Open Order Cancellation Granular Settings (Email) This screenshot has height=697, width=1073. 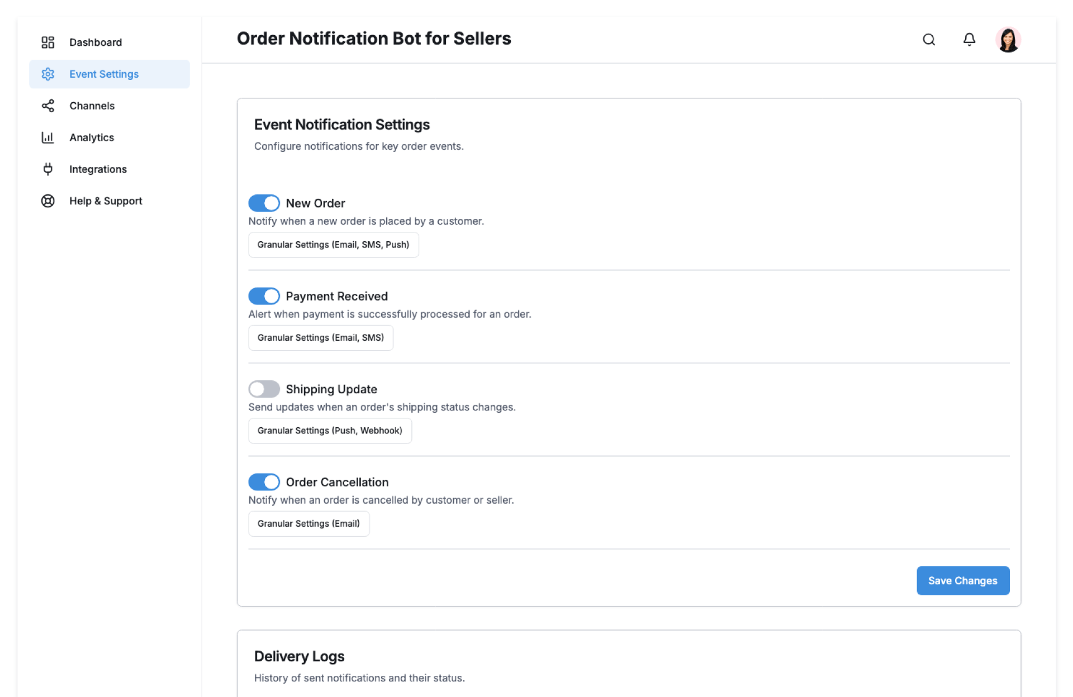(x=308, y=524)
